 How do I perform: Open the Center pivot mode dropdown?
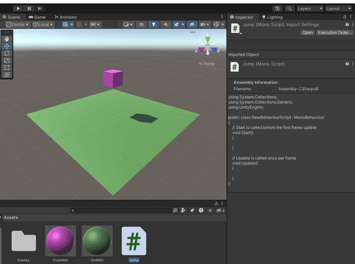(17, 24)
